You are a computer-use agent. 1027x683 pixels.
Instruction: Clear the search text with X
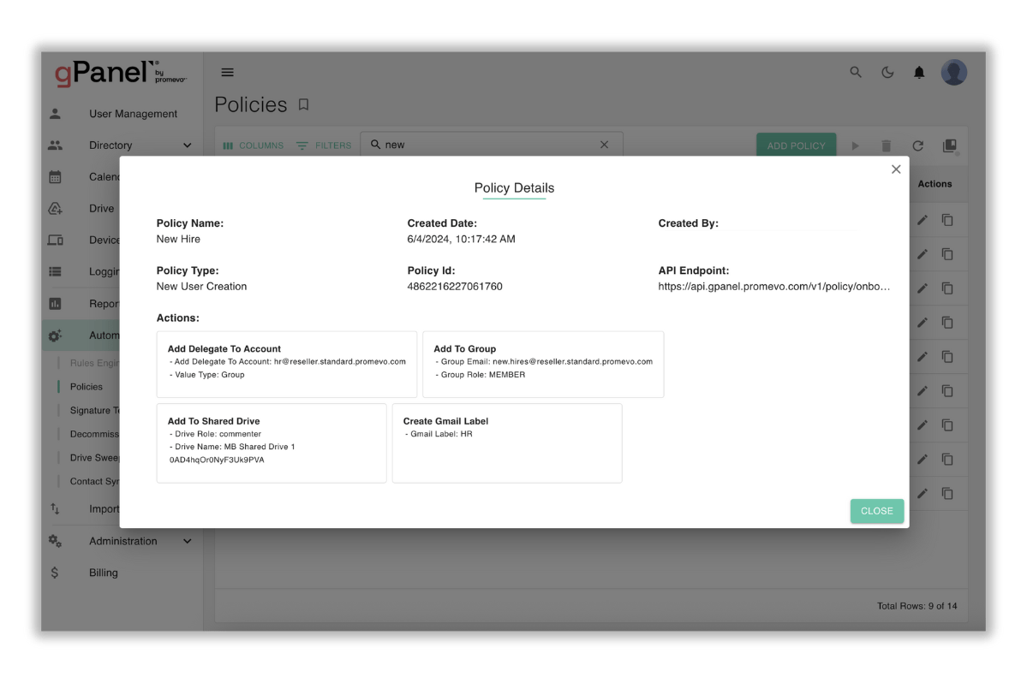604,145
